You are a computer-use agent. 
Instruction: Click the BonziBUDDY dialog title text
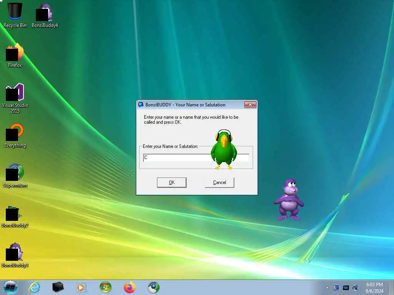coord(185,104)
